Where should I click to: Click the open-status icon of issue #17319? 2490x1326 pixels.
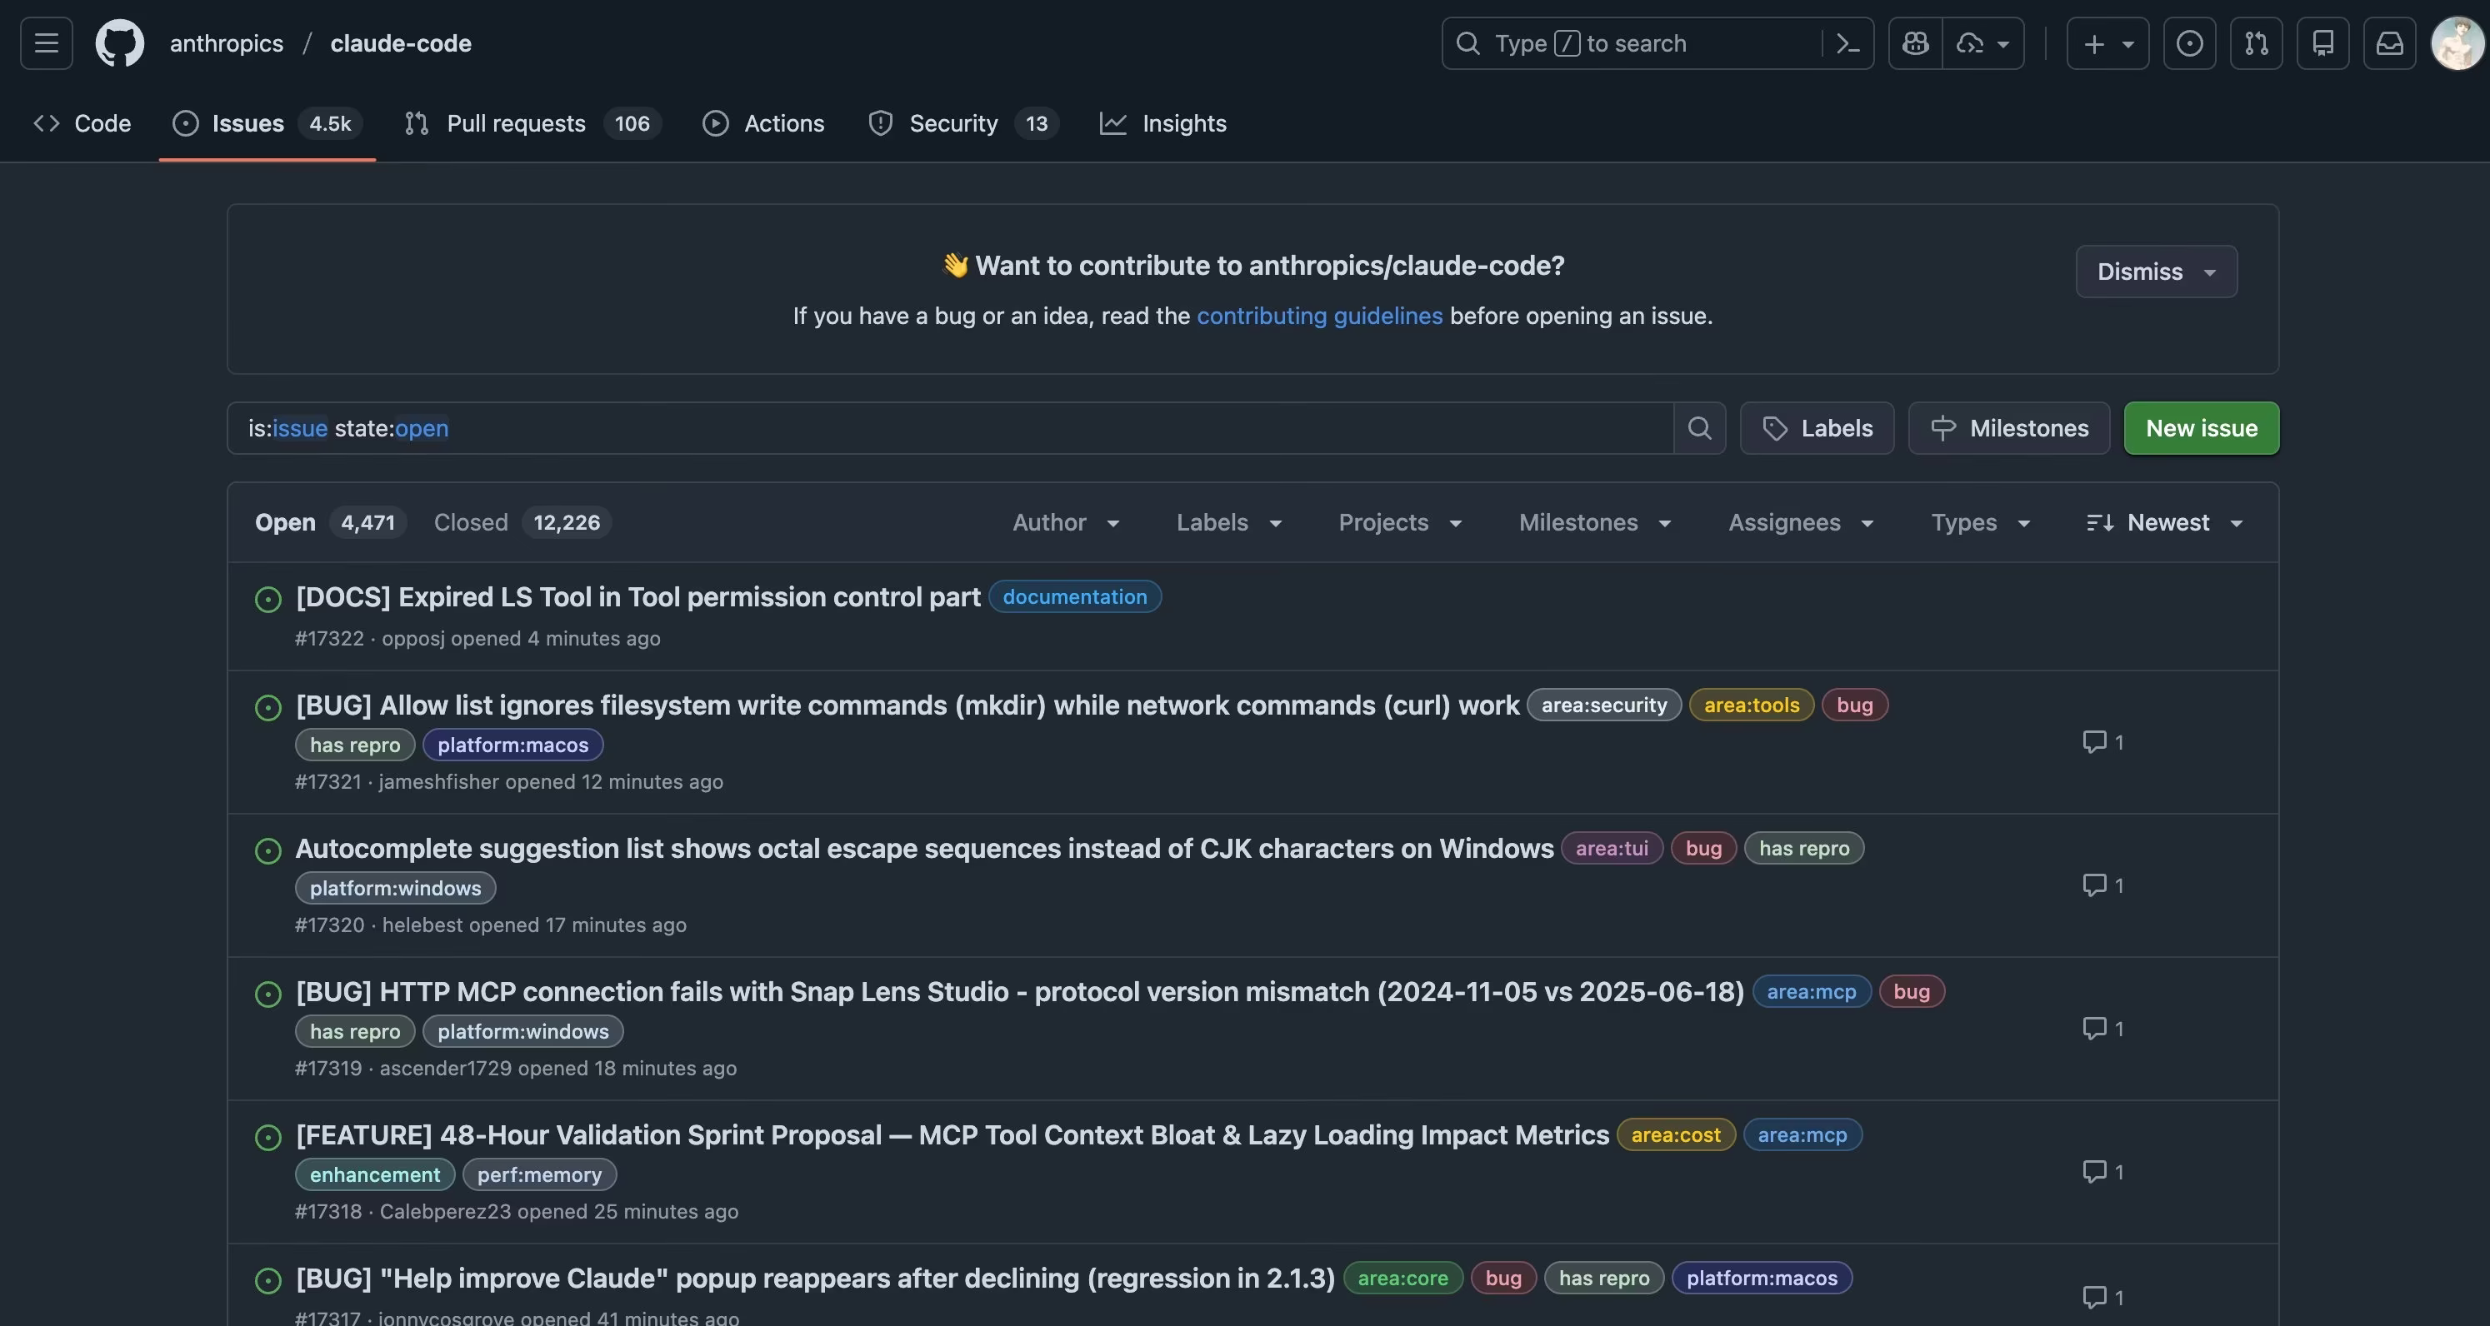pos(267,994)
